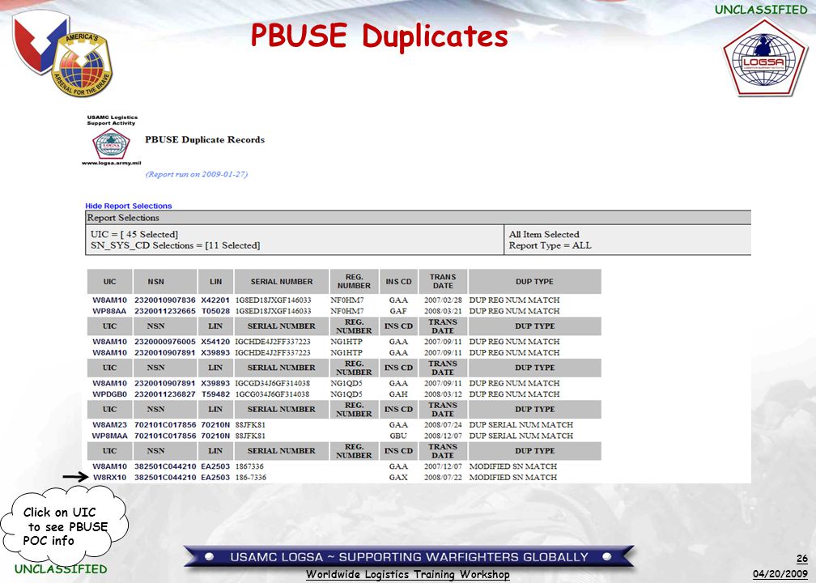816x583 pixels.
Task: Click trans date 2008/03/12
Action: 443,394
